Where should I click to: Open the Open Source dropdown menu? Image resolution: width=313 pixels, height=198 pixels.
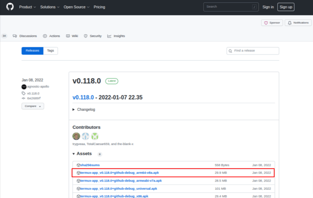coord(77,7)
